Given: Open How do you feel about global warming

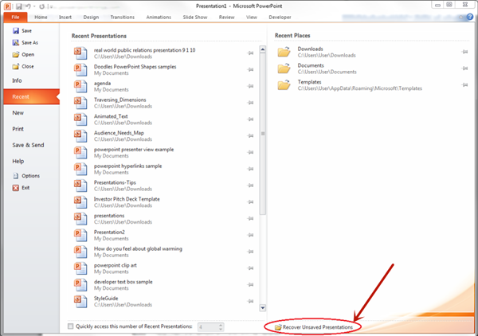Looking at the screenshot, I should pos(165,252).
